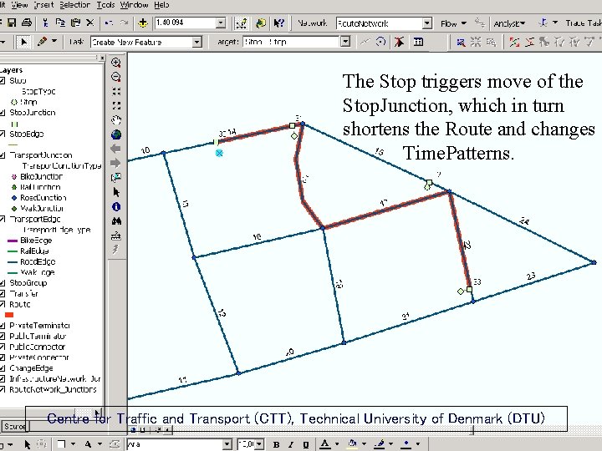Open the attributes table icon

(419, 42)
